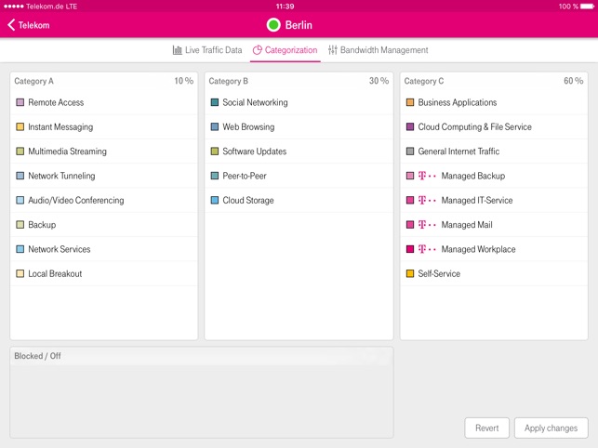Select the Remote Access purple color swatch
Screen dimensions: 598x448
point(20,102)
